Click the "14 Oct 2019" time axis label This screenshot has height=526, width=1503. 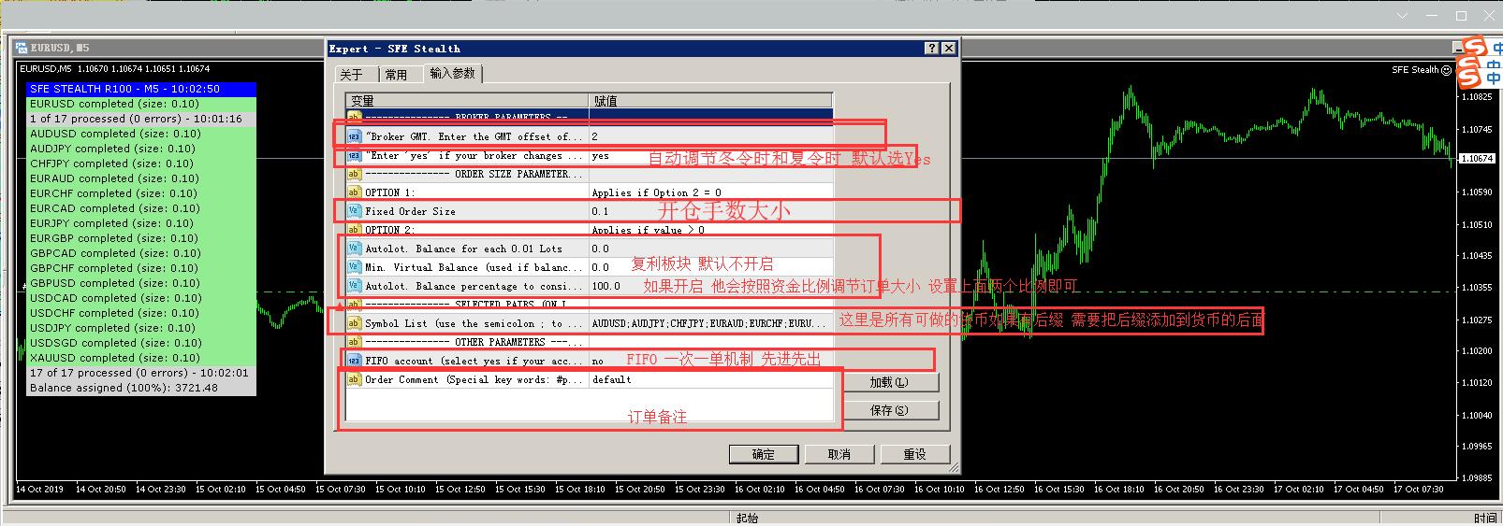[39, 489]
